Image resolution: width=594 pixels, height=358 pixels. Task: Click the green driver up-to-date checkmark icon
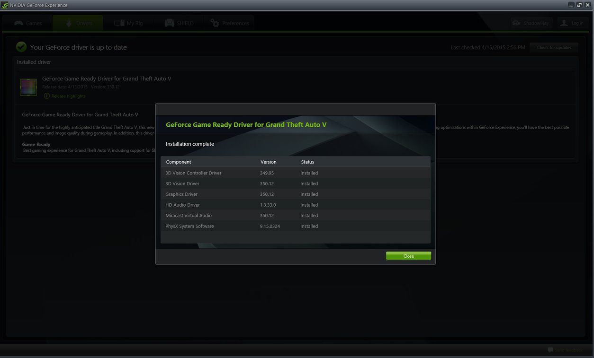click(21, 47)
